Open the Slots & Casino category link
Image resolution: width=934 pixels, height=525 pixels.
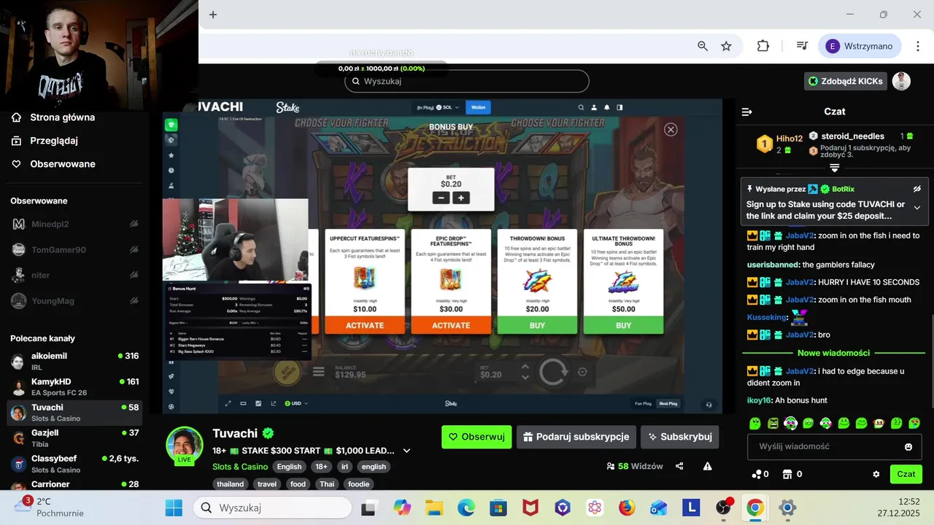[240, 467]
